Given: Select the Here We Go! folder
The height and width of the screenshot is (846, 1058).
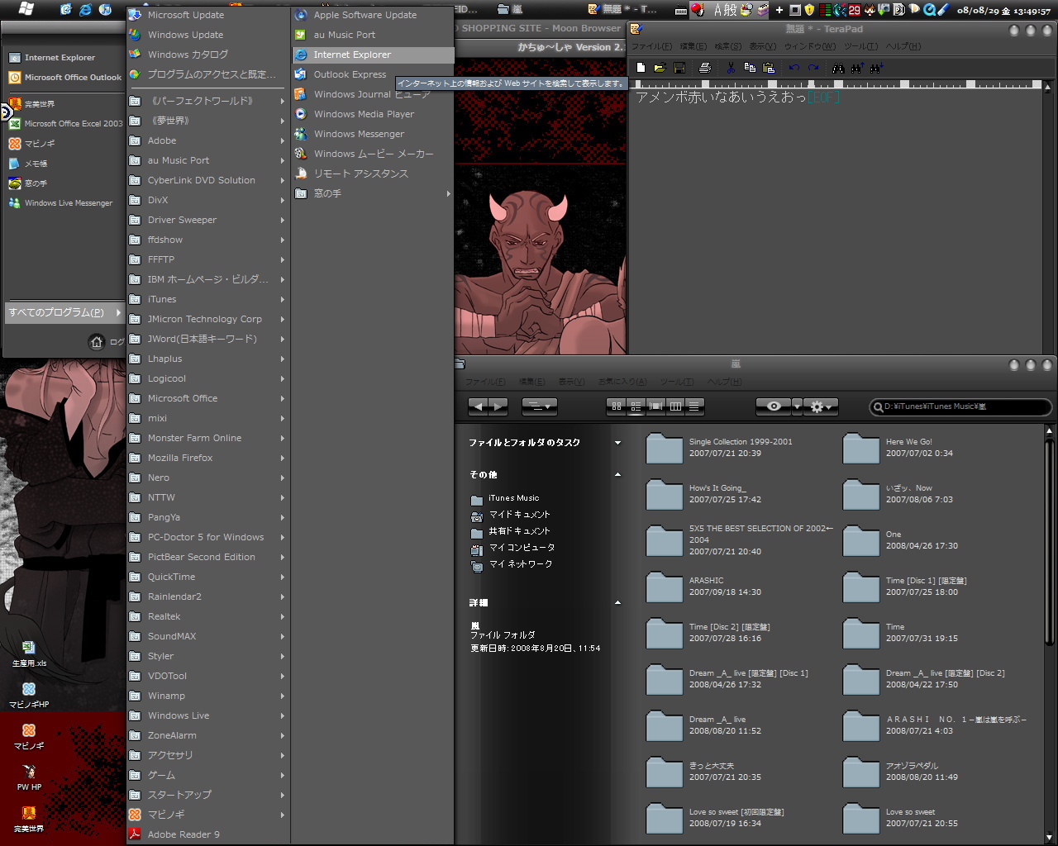Looking at the screenshot, I should coord(898,448).
